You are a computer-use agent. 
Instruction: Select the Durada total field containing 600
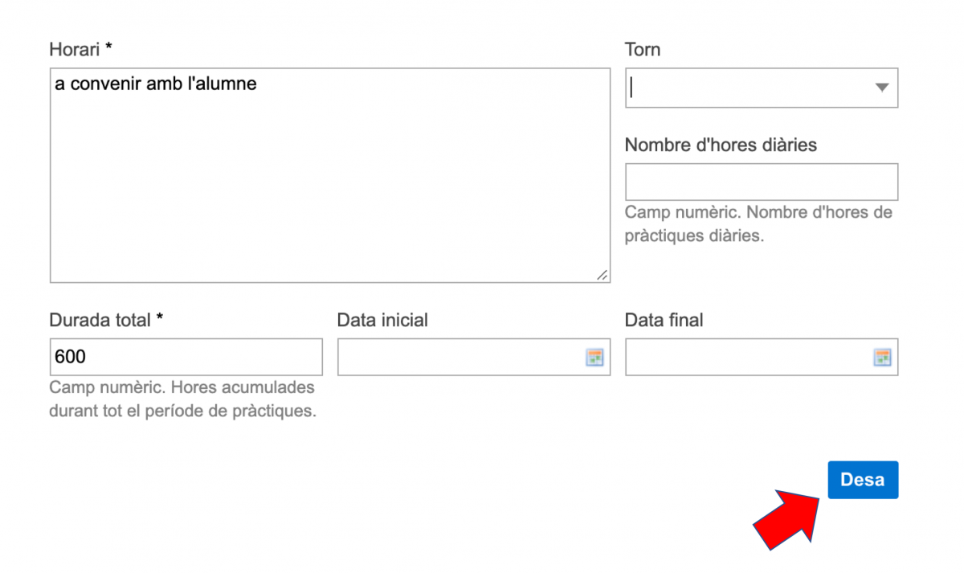pyautogui.click(x=186, y=357)
